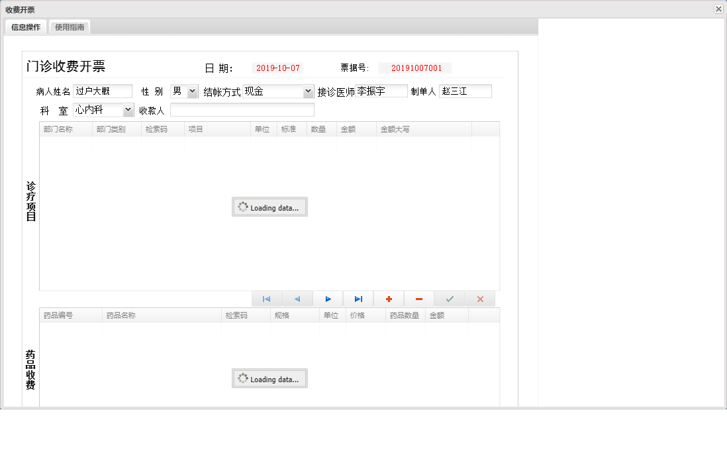
Task: Open the 科室 department dropdown
Action: [x=128, y=110]
